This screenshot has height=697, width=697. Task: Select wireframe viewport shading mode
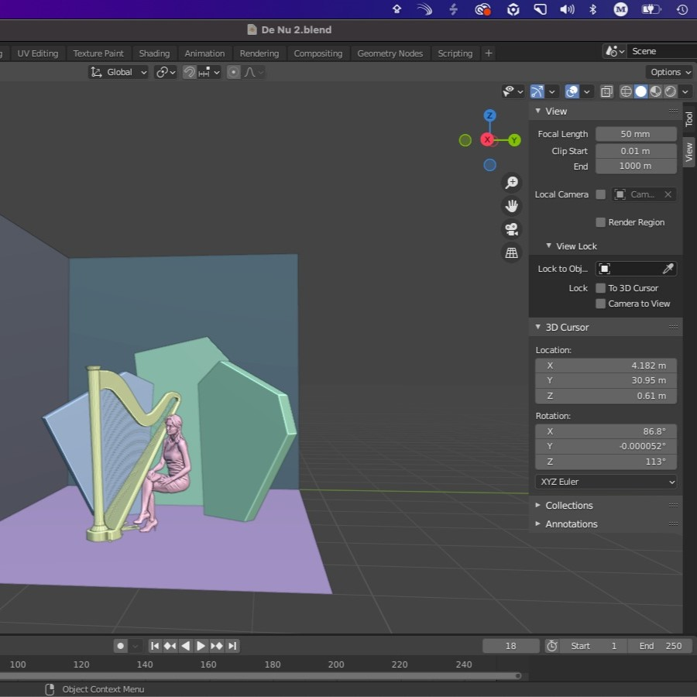(627, 91)
